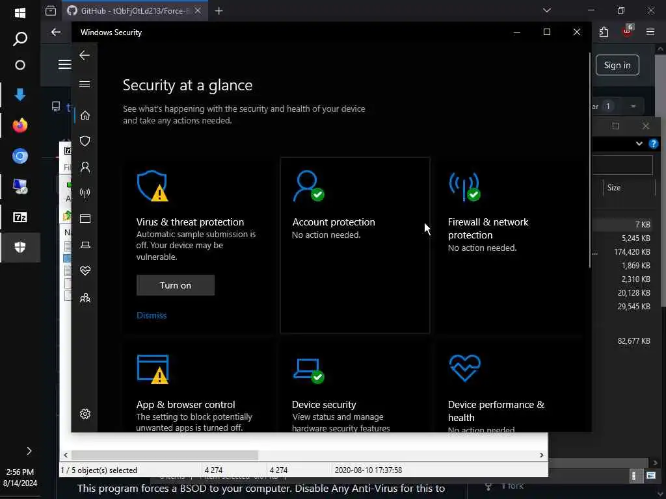Open Device security heading
Image resolution: width=666 pixels, height=499 pixels.
(x=324, y=404)
